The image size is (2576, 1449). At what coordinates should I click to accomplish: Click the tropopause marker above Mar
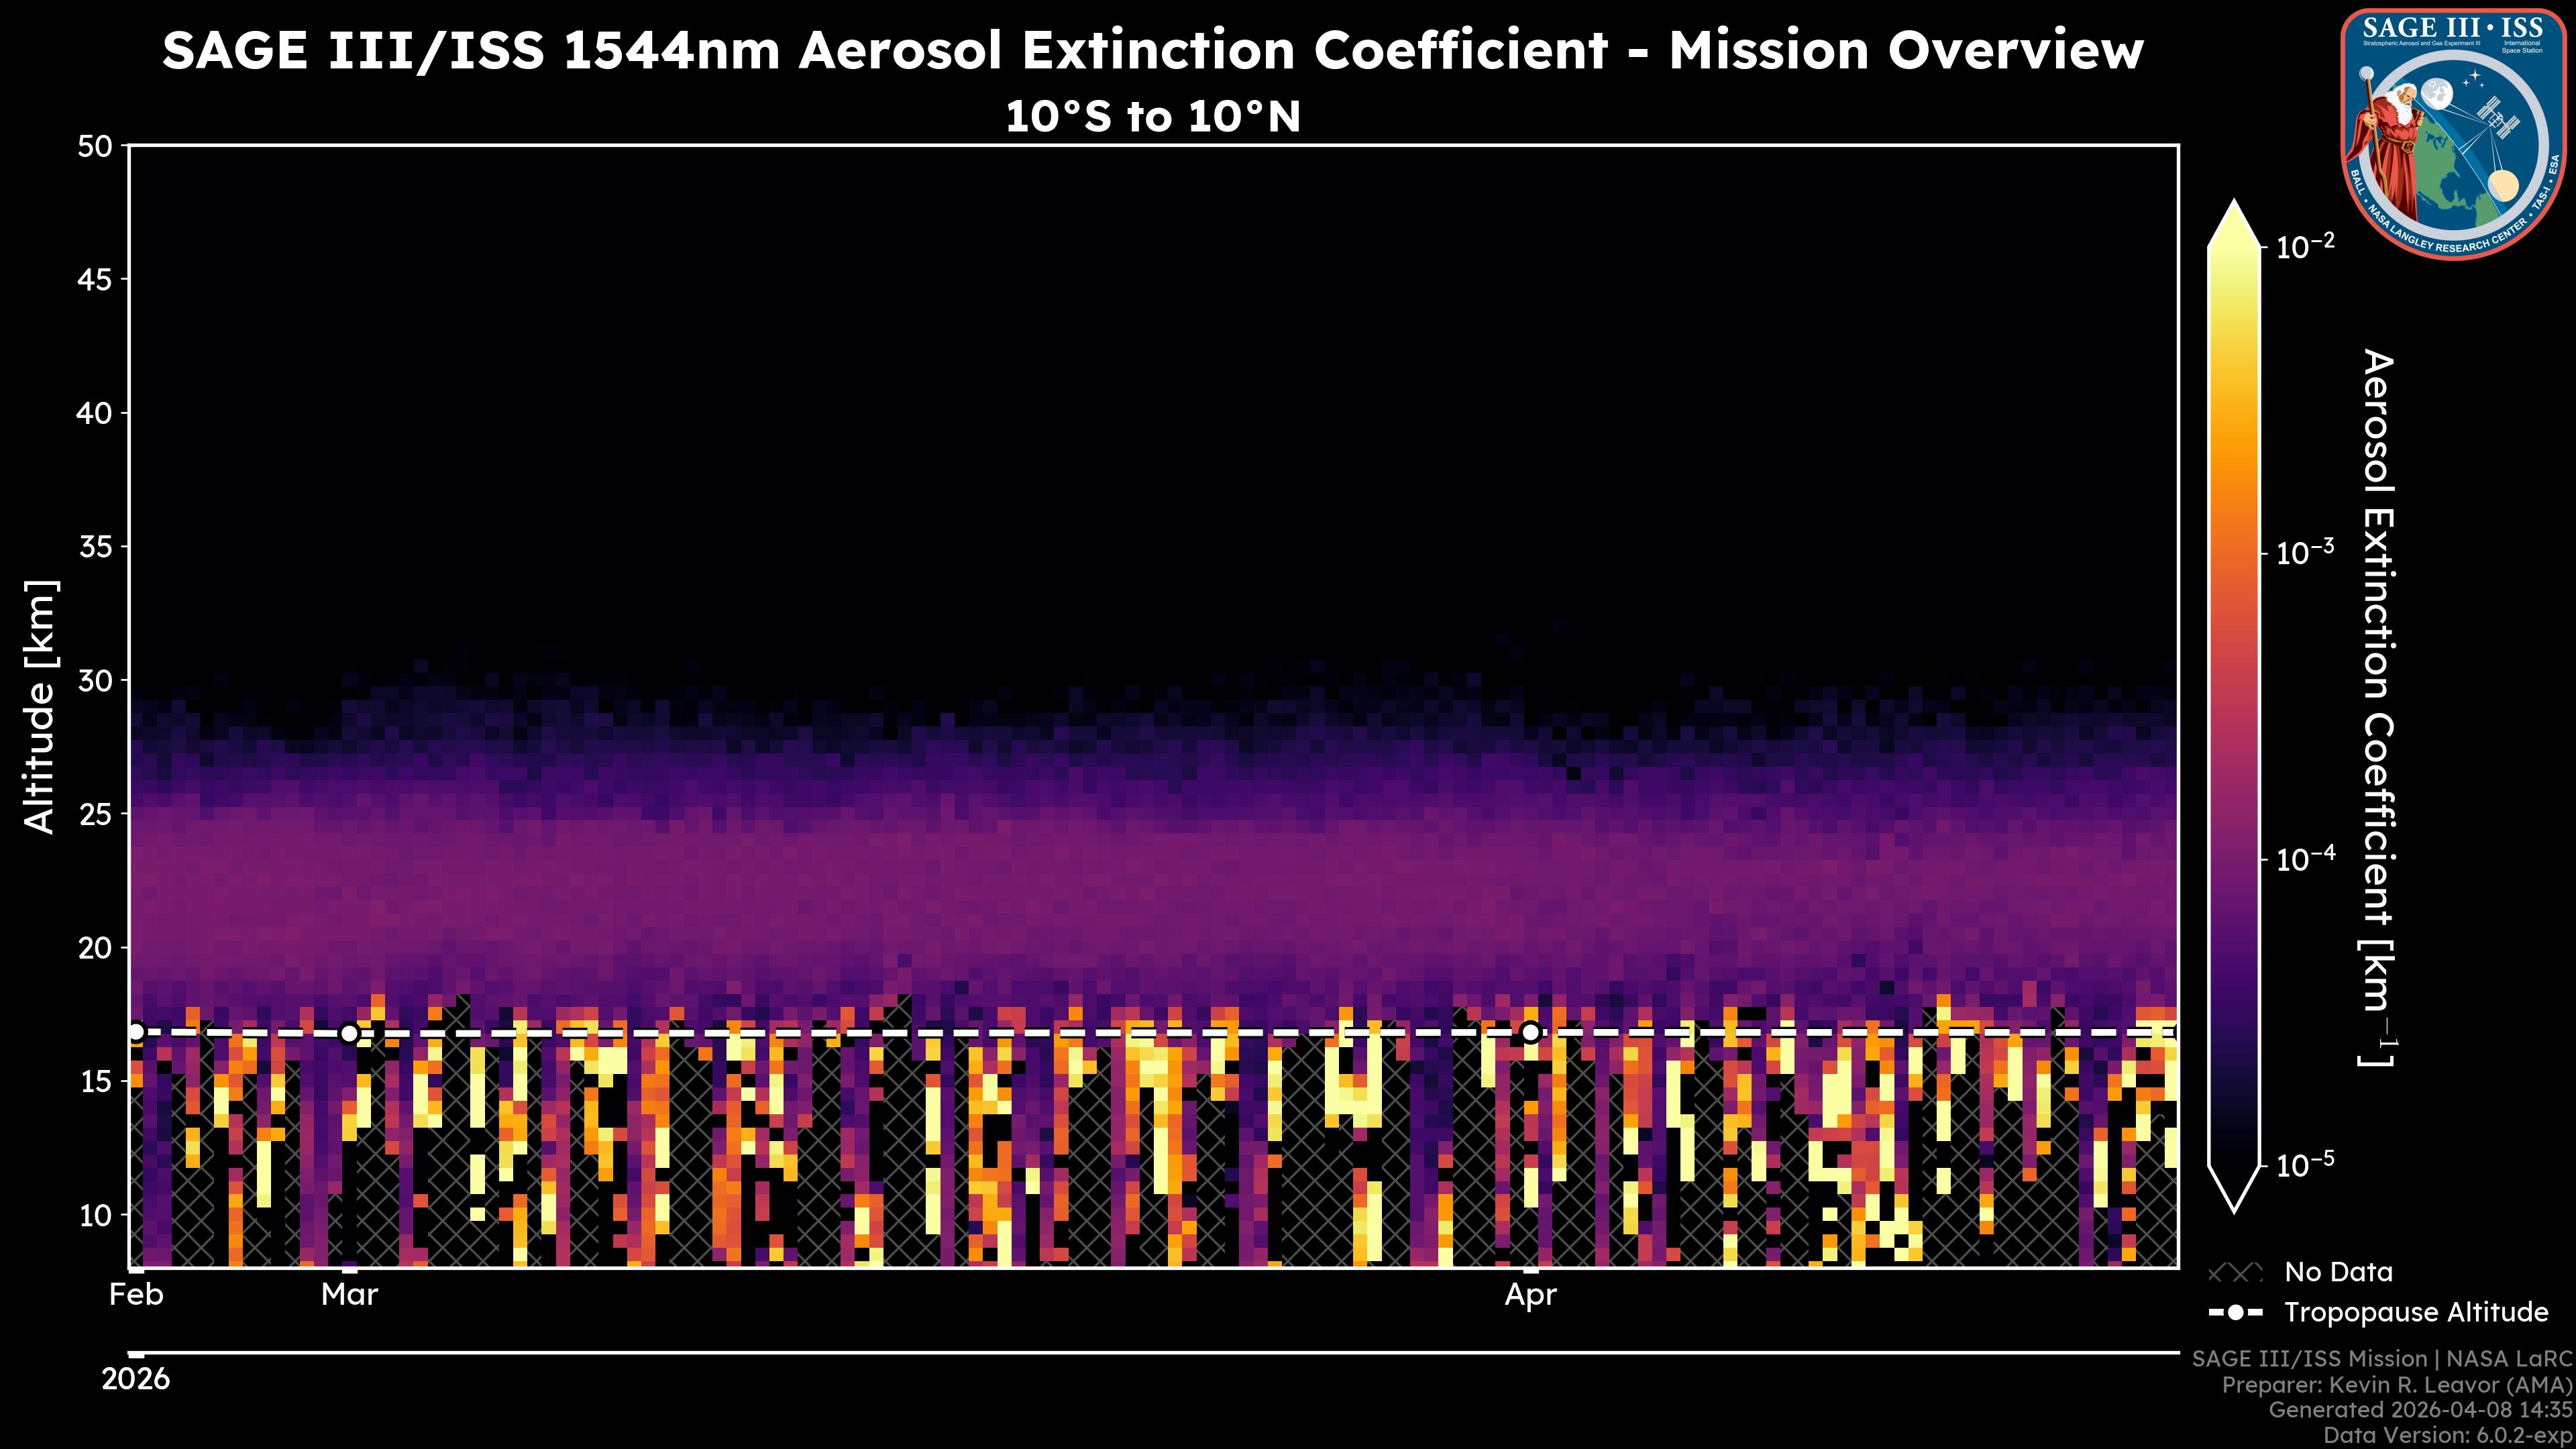pyautogui.click(x=349, y=1033)
